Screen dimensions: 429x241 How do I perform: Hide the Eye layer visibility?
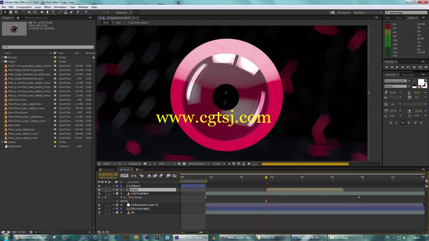click(x=99, y=190)
